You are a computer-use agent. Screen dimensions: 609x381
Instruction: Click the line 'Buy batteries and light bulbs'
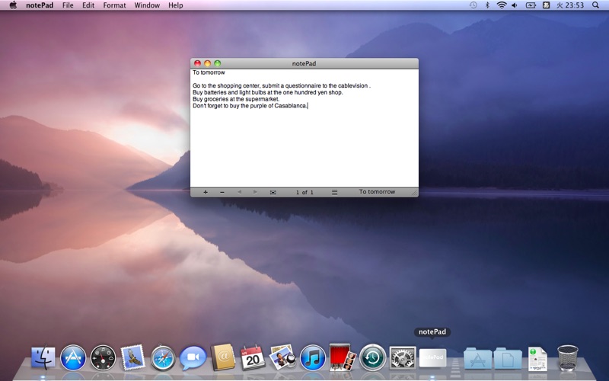[x=268, y=92]
